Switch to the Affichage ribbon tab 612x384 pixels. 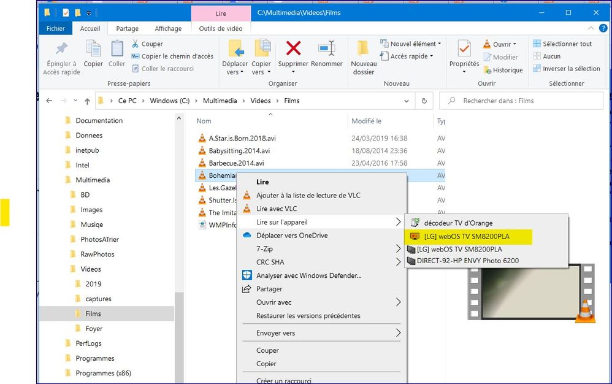coord(168,28)
